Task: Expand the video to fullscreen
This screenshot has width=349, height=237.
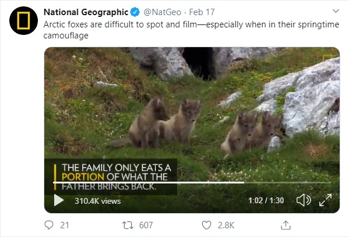Action: 326,200
